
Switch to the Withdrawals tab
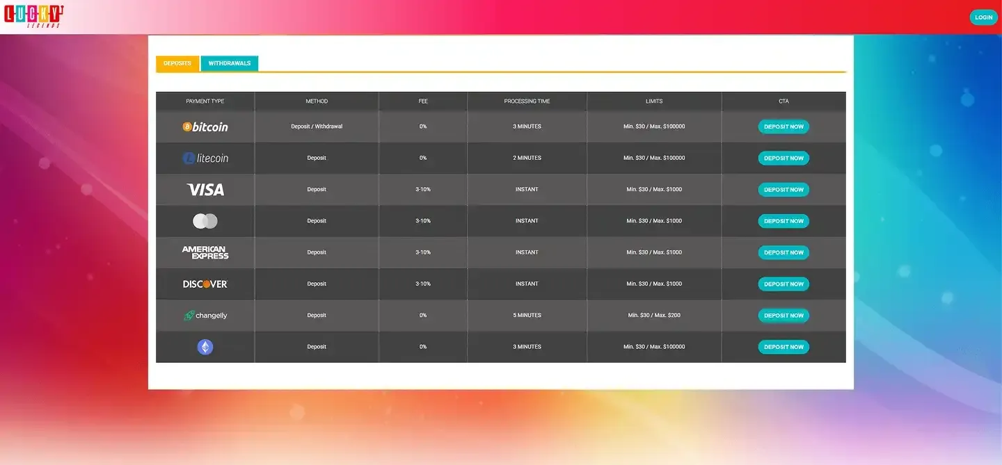tap(230, 63)
